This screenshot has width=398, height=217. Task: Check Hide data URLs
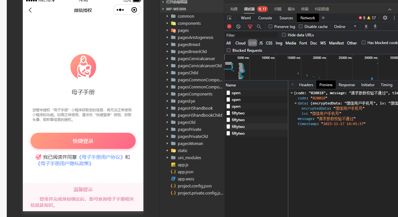point(284,35)
